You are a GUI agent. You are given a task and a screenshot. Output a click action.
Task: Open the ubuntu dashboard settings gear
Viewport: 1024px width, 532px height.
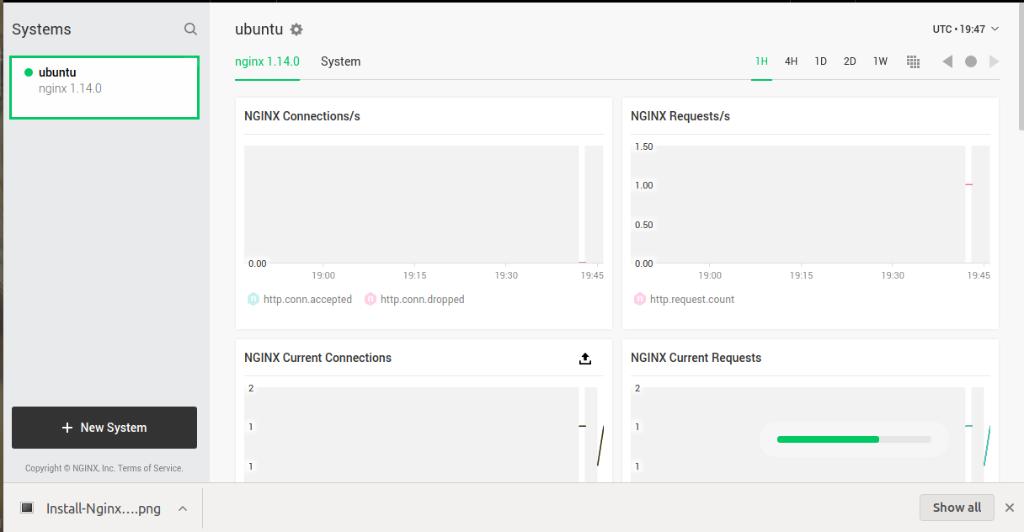click(x=296, y=29)
